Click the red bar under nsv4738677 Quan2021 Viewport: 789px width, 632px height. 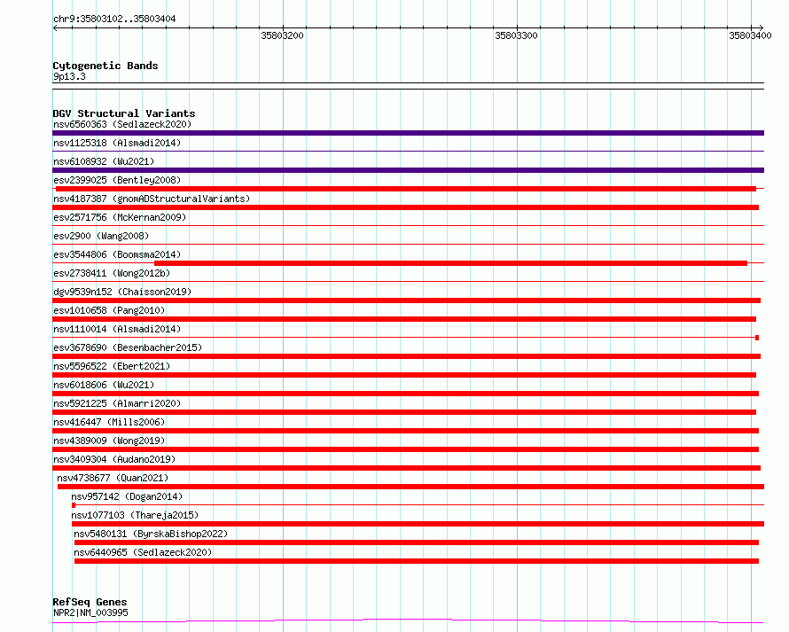410,487
